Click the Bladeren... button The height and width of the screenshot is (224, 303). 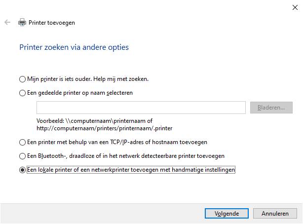[271, 108]
